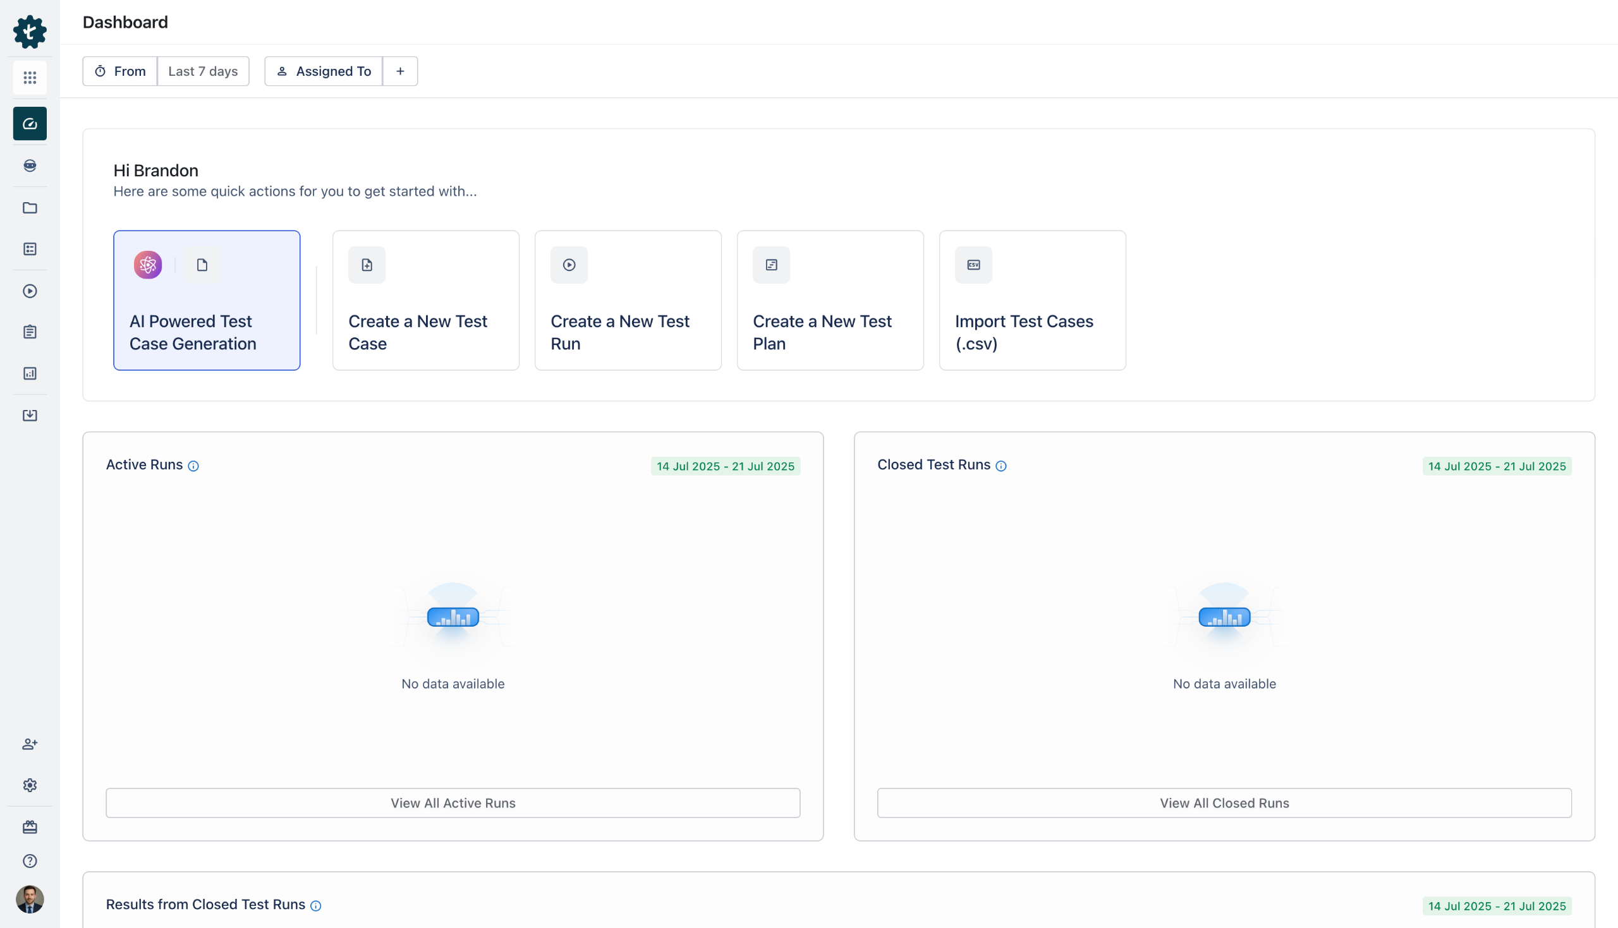Click the reports chart icon in sidebar
Image resolution: width=1618 pixels, height=928 pixels.
30,373
